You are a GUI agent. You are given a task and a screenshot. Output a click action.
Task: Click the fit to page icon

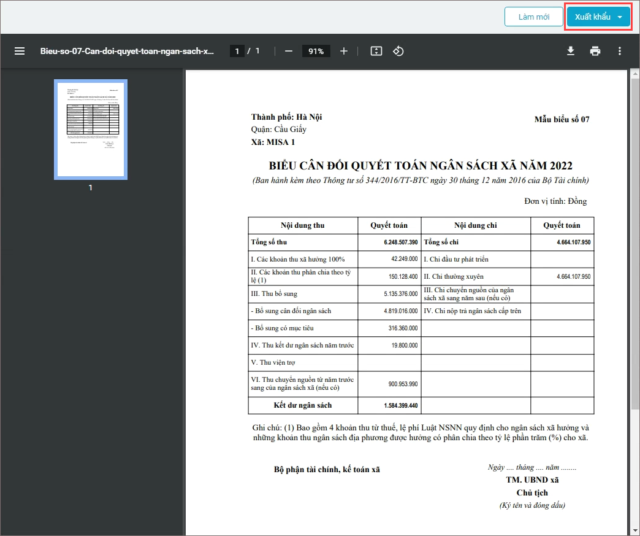376,51
